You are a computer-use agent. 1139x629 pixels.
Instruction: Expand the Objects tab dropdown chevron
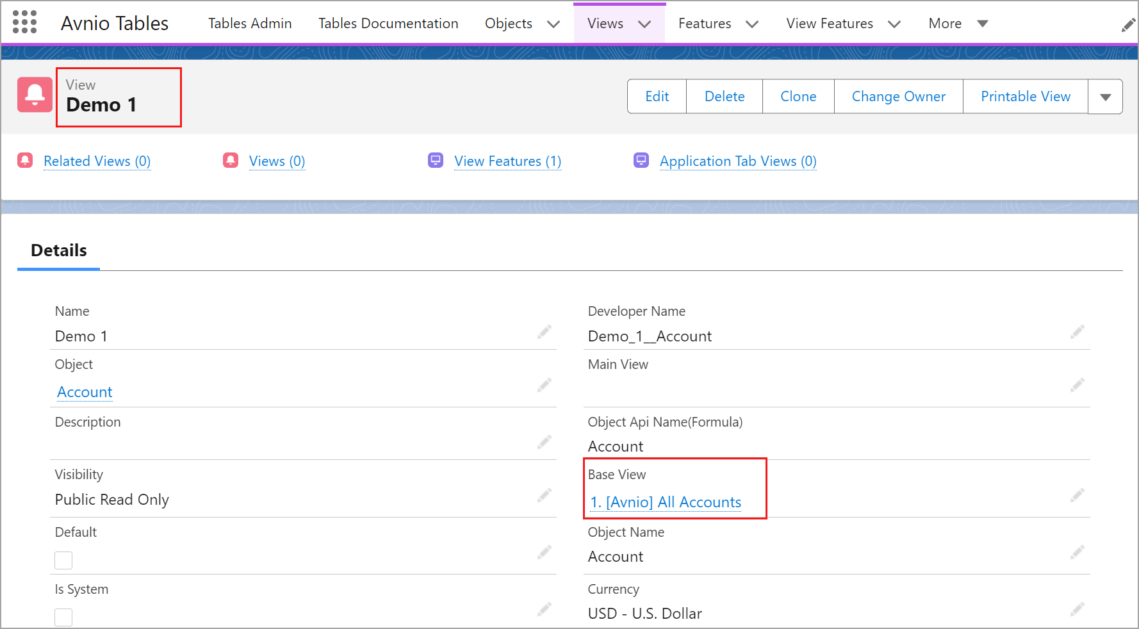click(x=553, y=24)
